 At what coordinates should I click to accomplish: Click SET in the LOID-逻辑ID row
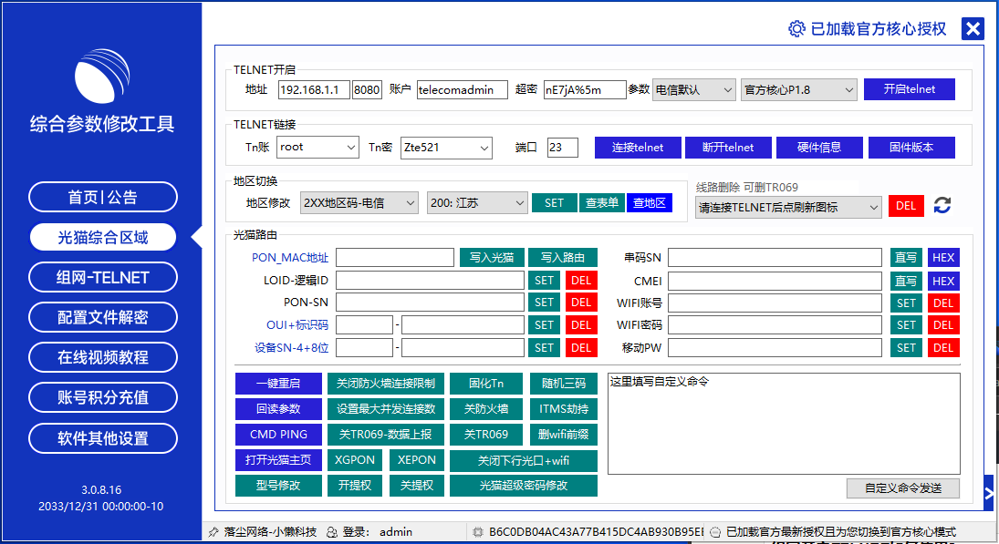(x=544, y=281)
